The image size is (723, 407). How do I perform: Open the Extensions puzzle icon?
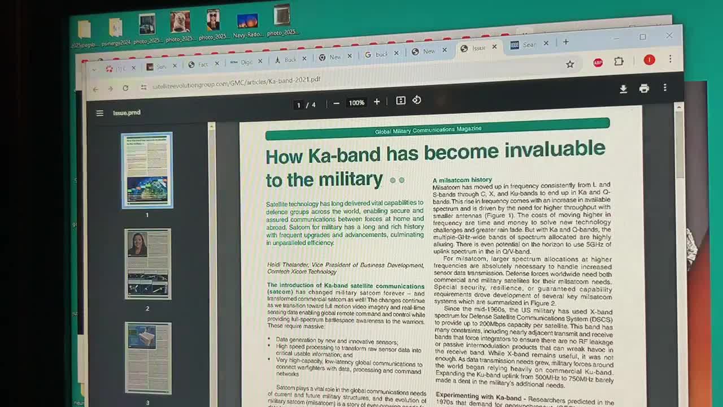click(x=619, y=62)
